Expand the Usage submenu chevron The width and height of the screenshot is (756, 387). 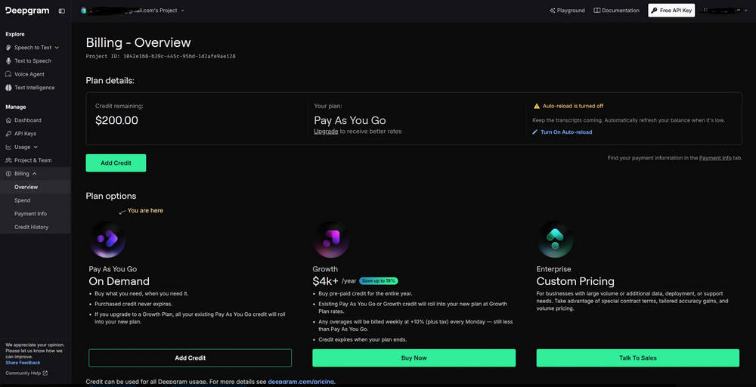click(36, 147)
